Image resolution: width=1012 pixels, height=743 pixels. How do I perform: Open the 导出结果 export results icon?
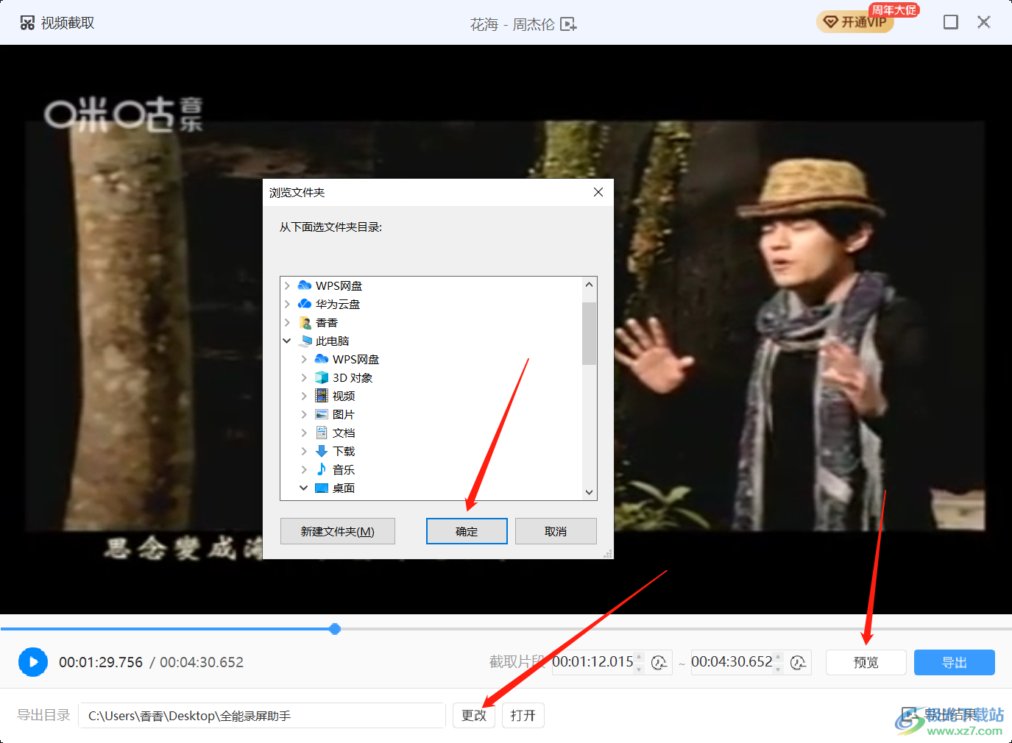910,715
